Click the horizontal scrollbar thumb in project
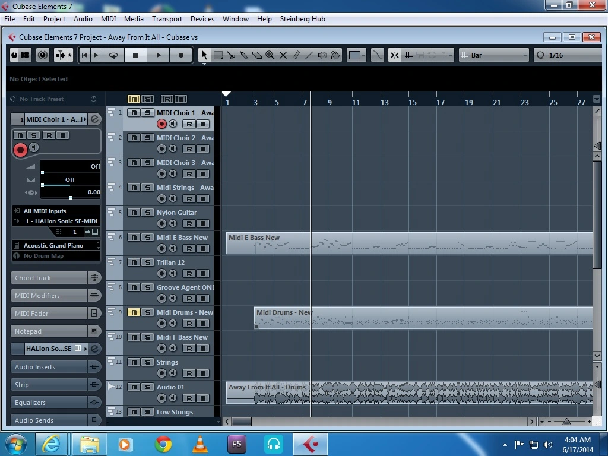 [241, 421]
